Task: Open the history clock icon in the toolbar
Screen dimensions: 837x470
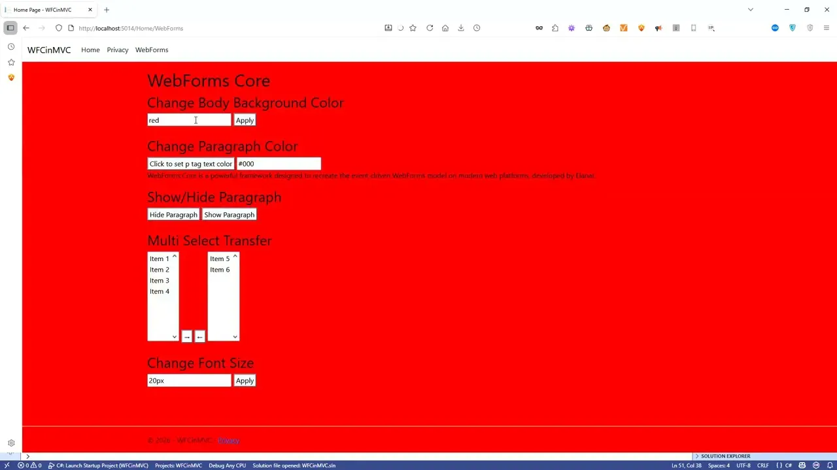Action: click(x=477, y=28)
